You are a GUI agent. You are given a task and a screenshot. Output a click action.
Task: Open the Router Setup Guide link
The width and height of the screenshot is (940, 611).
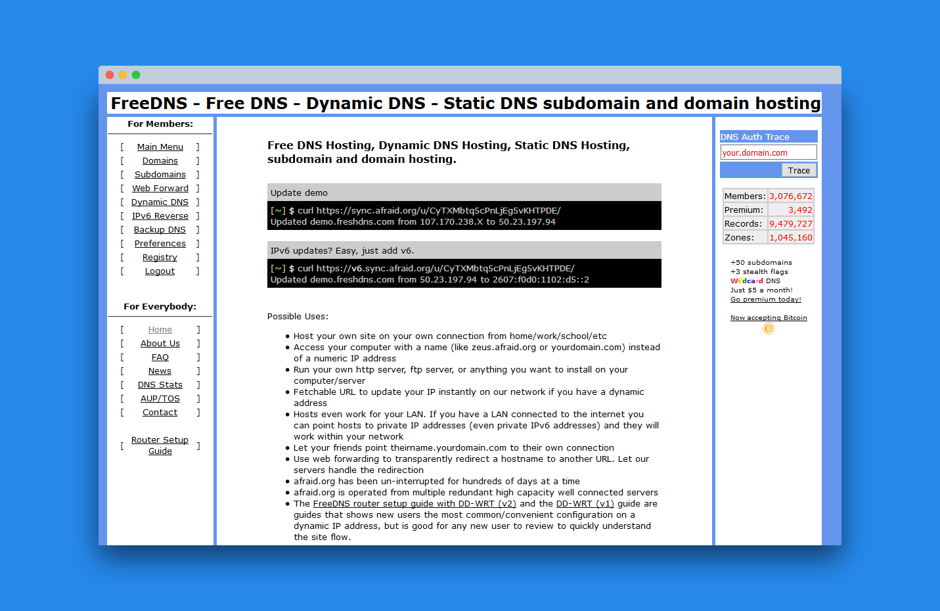[160, 445]
